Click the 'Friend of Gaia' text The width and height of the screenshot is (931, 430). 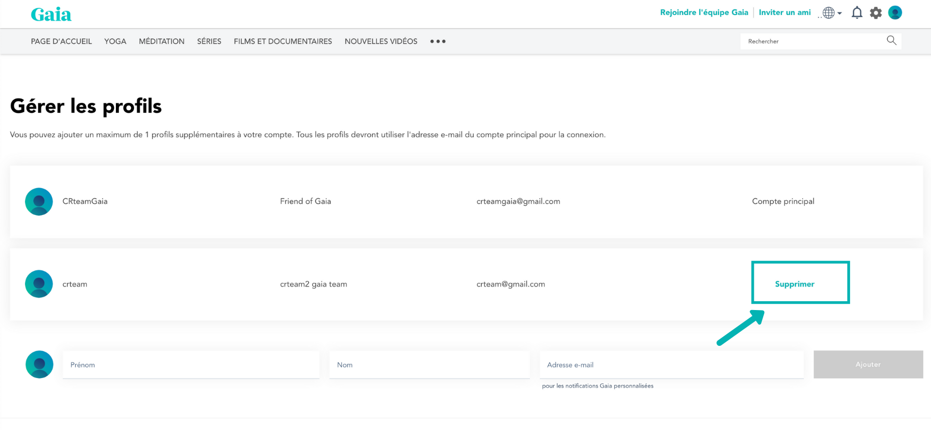305,201
